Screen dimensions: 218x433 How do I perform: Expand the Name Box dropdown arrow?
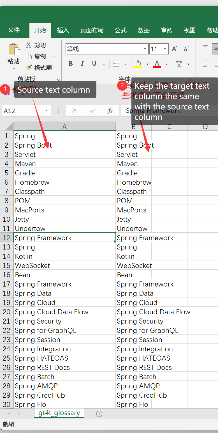pos(47,111)
